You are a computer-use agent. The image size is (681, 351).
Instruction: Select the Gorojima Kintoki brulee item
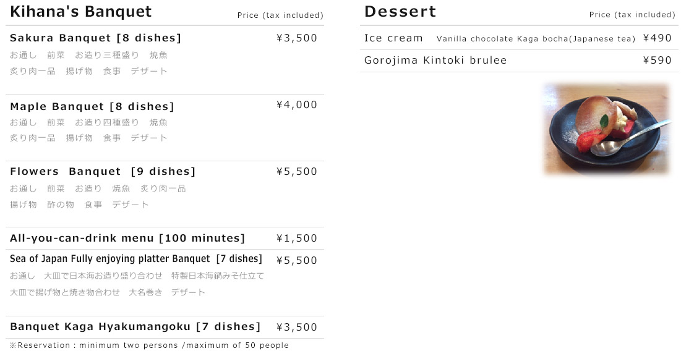[x=435, y=61]
